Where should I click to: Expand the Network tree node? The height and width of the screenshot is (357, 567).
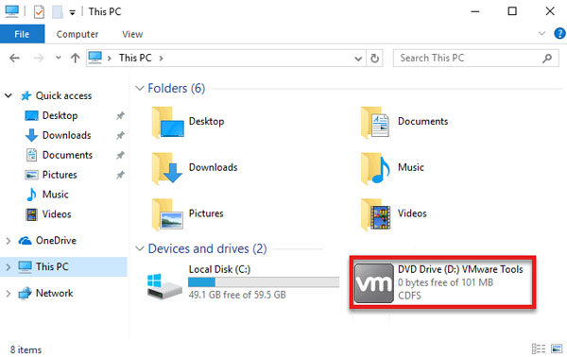coord(8,294)
